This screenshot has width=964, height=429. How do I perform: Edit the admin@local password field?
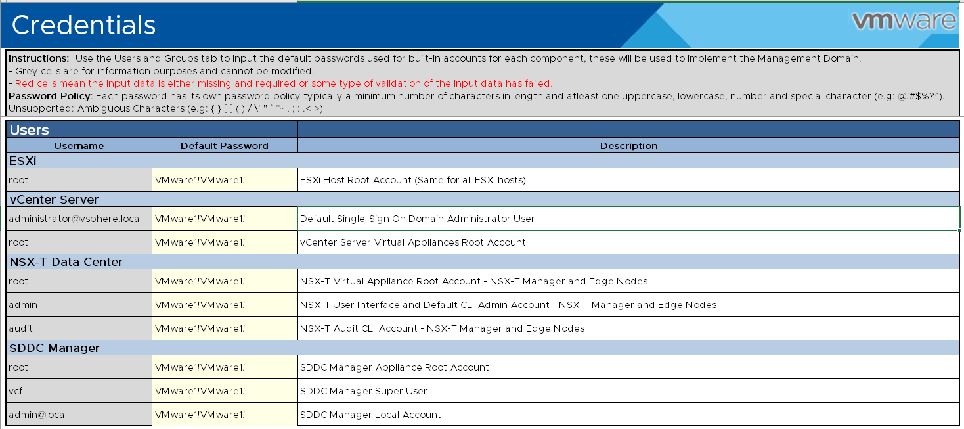tap(225, 415)
